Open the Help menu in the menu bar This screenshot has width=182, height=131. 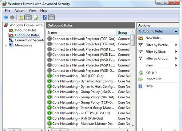[x=44, y=11]
